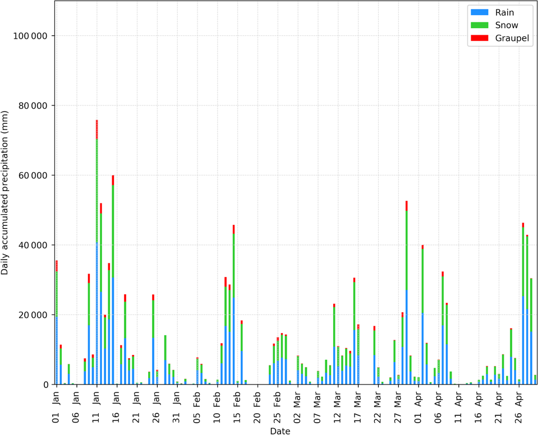Click the tallest bar above 11 Jan
This screenshot has width=538, height=435.
click(x=96, y=252)
